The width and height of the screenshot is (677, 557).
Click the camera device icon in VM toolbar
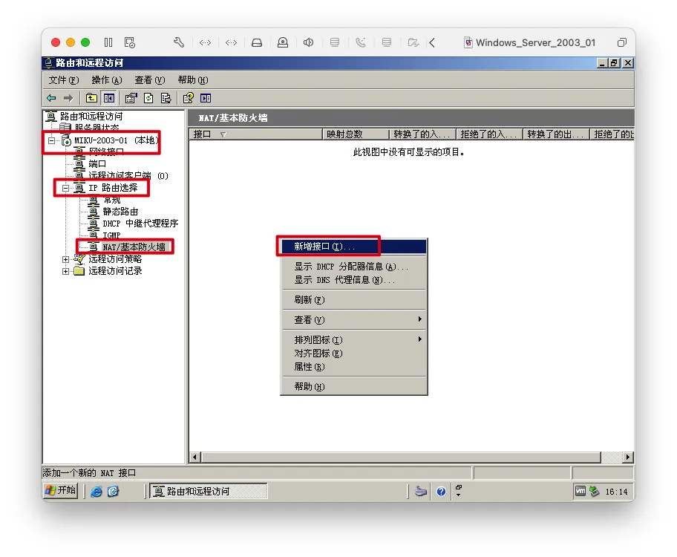283,42
